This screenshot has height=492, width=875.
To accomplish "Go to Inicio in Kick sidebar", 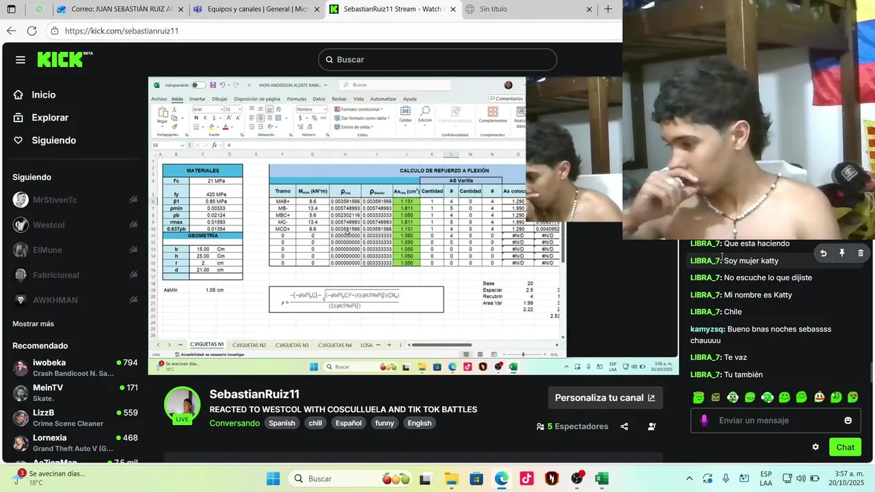I will coord(44,95).
